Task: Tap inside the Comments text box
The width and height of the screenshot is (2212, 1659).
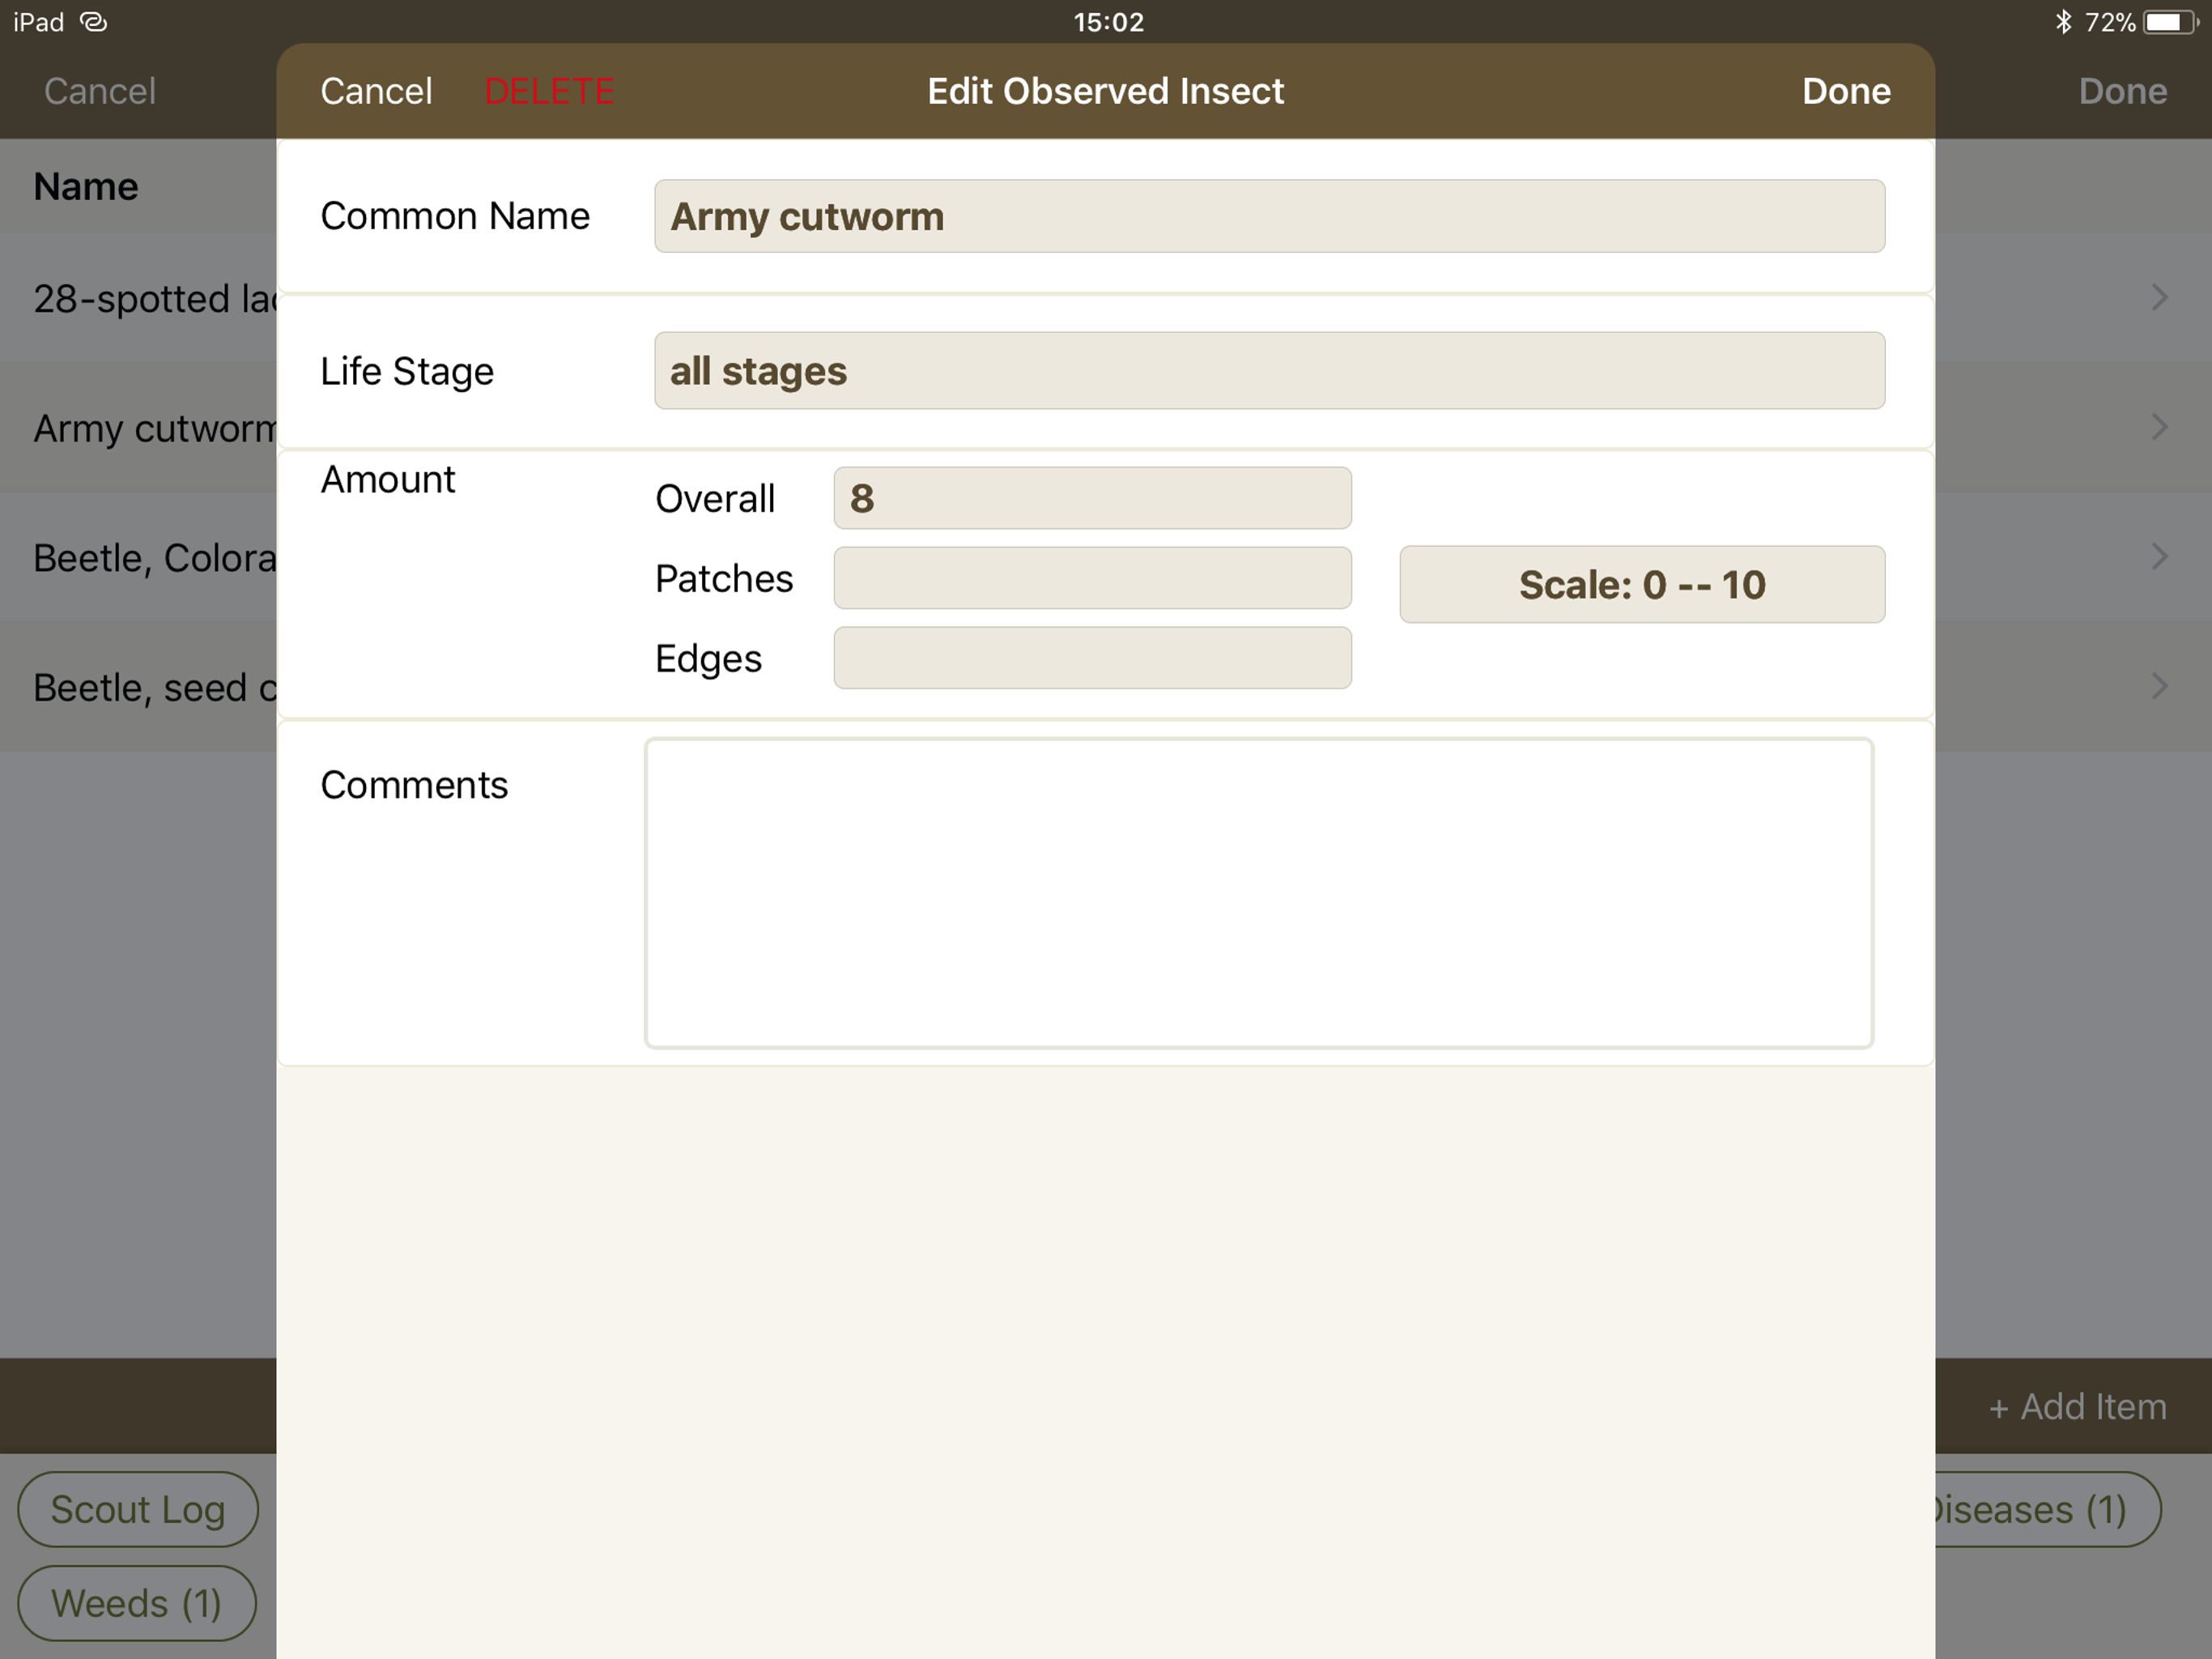Action: point(1259,893)
